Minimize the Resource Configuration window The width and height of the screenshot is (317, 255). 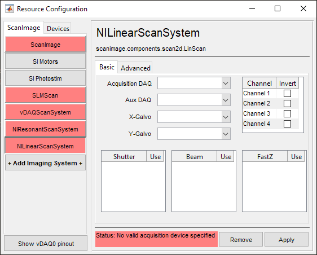click(x=252, y=8)
